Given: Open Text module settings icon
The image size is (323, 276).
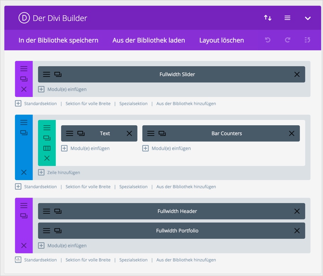Looking at the screenshot, I should (70, 133).
